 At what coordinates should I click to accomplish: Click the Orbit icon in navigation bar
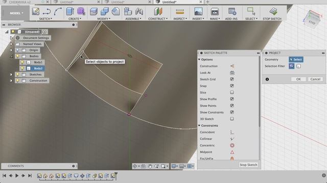135,166
